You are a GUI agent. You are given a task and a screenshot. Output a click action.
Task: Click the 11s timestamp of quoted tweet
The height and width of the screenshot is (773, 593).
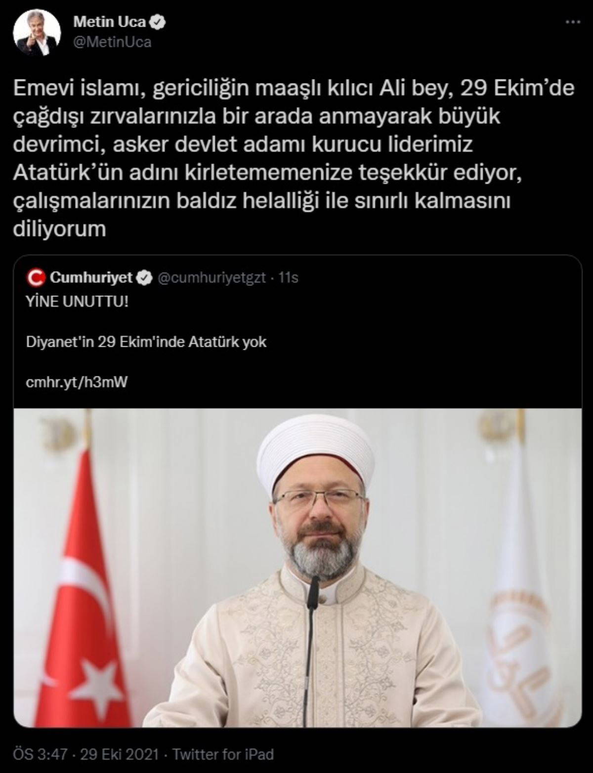pos(289,278)
